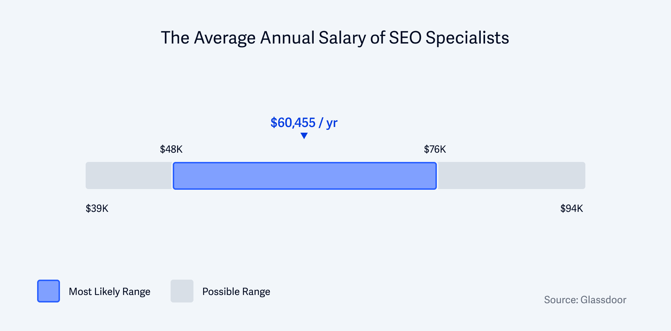Click the chart title about SEO Specialists
The width and height of the screenshot is (671, 331).
[335, 38]
